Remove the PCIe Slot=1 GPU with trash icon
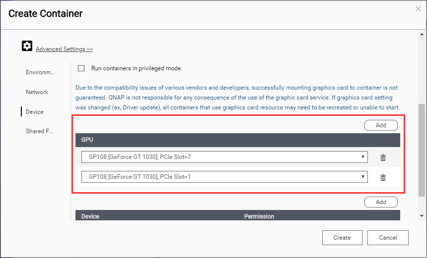Image resolution: width=427 pixels, height=258 pixels. (383, 177)
